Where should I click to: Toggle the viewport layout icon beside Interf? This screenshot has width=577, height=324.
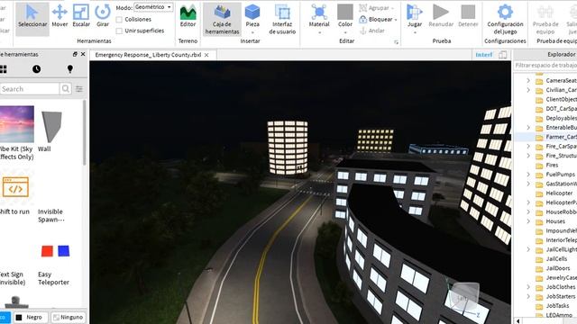pyautogui.click(x=502, y=55)
